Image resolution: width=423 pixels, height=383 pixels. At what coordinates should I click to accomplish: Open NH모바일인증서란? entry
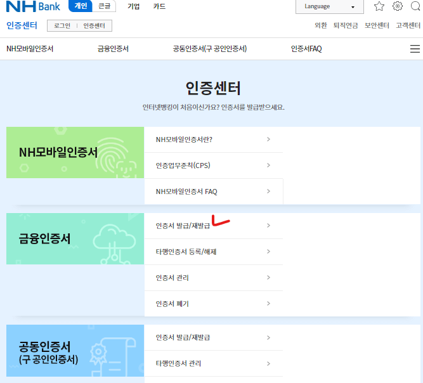click(x=213, y=140)
